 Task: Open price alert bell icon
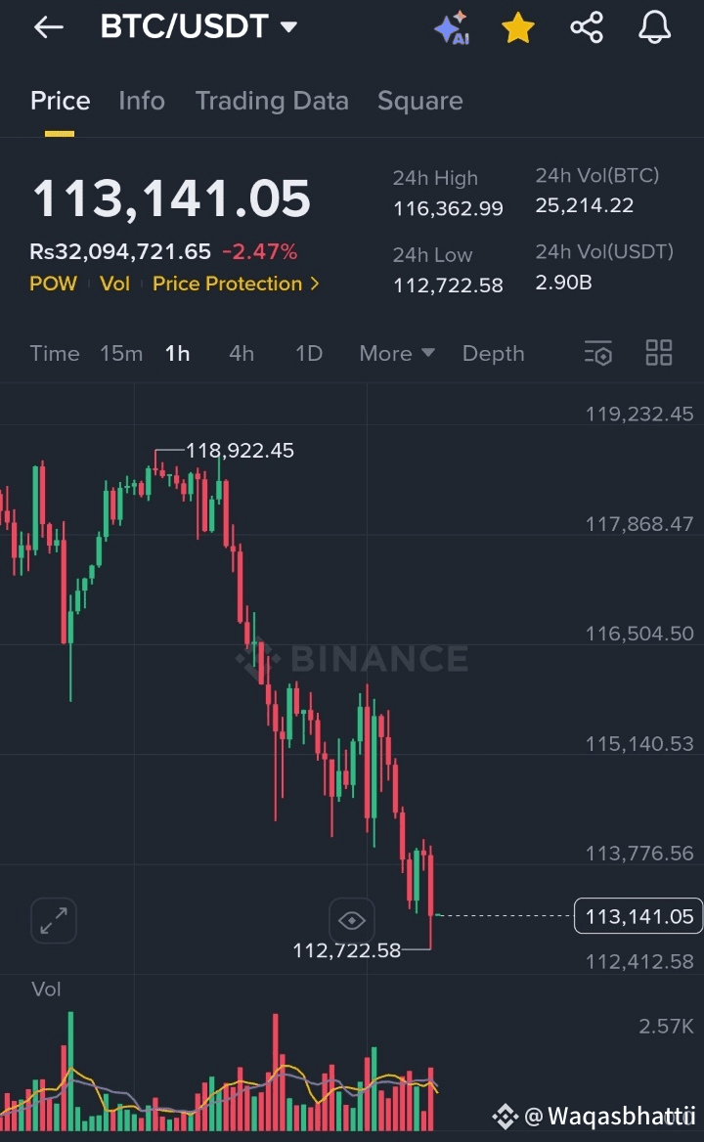(x=655, y=28)
